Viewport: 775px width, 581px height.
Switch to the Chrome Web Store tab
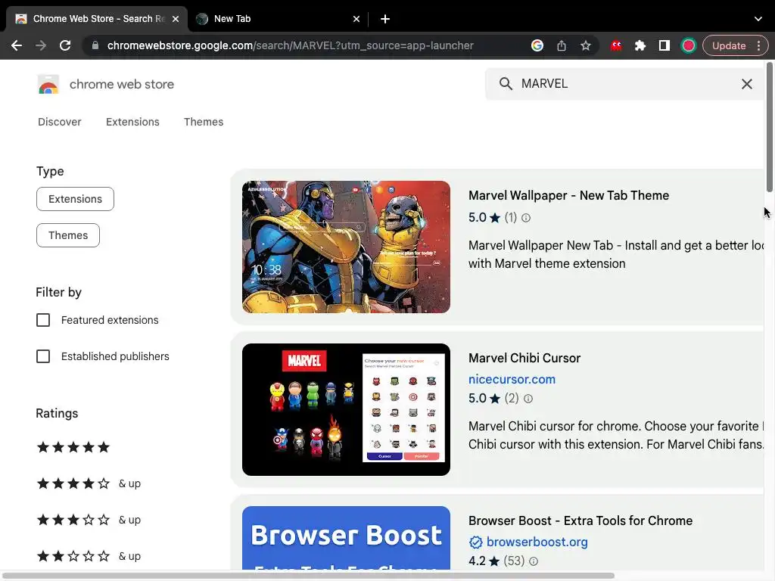(97, 19)
